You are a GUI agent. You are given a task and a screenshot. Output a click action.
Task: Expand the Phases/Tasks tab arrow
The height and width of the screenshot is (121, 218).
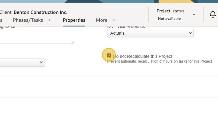click(x=49, y=20)
